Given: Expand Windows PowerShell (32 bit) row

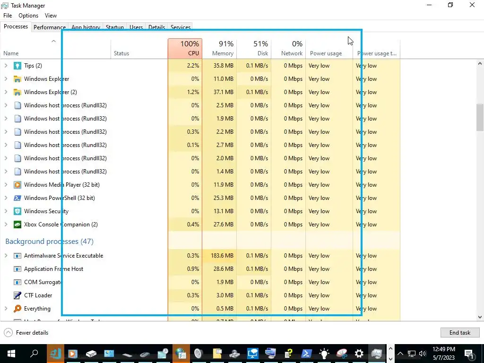Looking at the screenshot, I should pyautogui.click(x=6, y=198).
